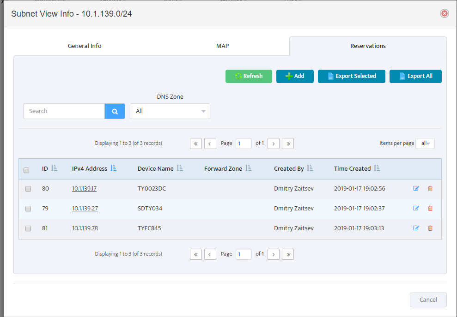Open the DNS Zone dropdown
457x317 pixels.
(170, 111)
